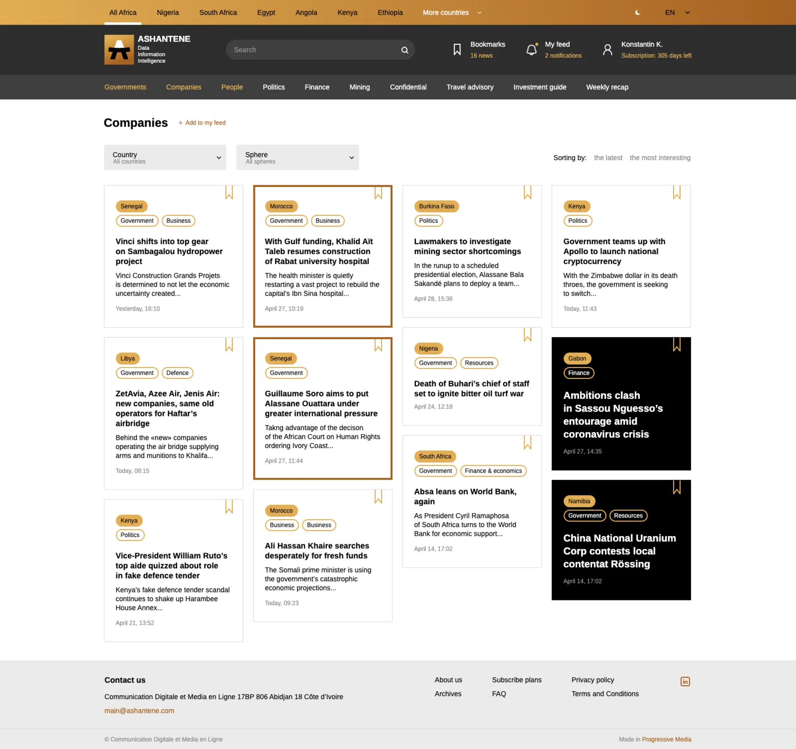Click the Finance & economics tag
Image resolution: width=796 pixels, height=749 pixels.
(x=493, y=471)
